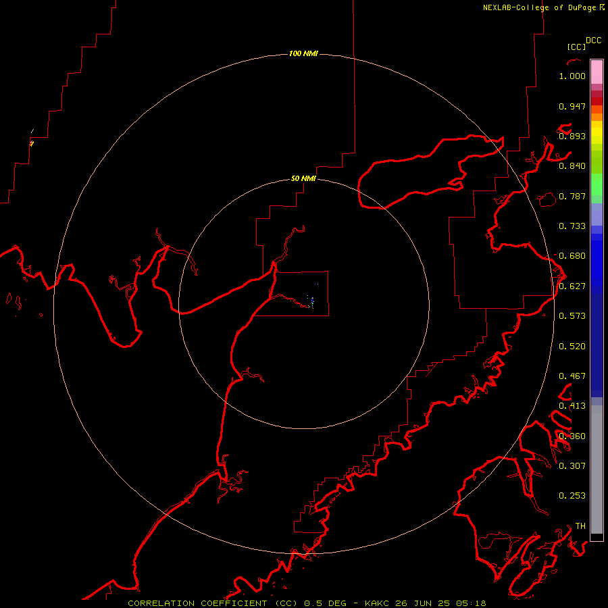Select the 100 NMI range ring label
This screenshot has width=608, height=608.
[303, 53]
